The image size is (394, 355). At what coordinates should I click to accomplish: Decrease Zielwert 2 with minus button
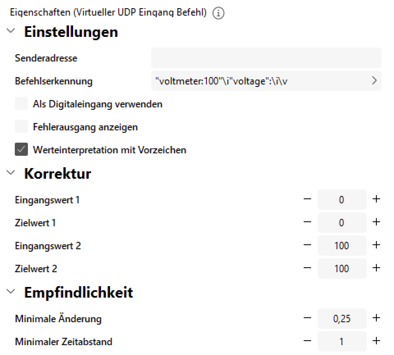(x=307, y=268)
